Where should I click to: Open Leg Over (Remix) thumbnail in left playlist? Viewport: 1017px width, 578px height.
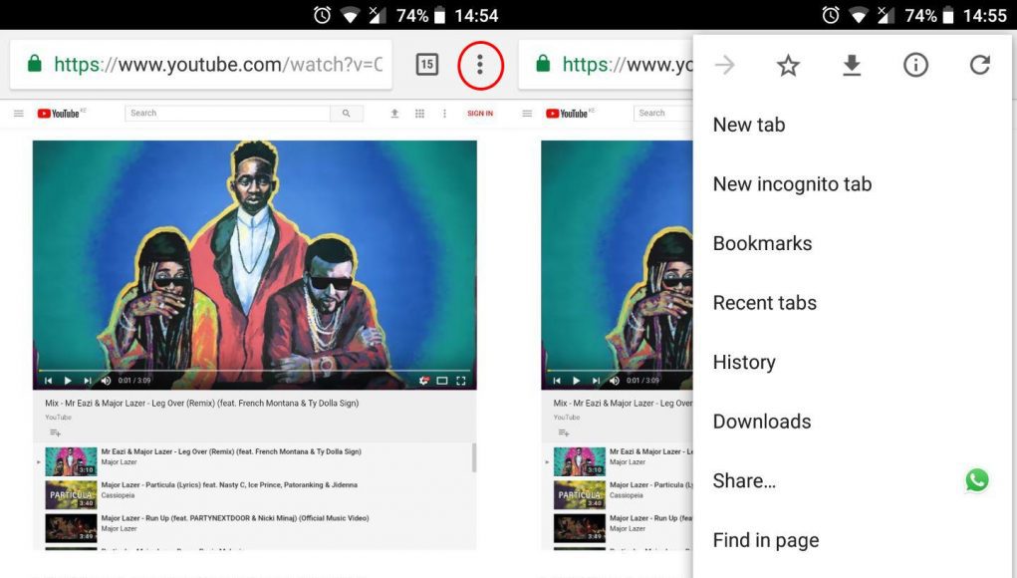[72, 461]
